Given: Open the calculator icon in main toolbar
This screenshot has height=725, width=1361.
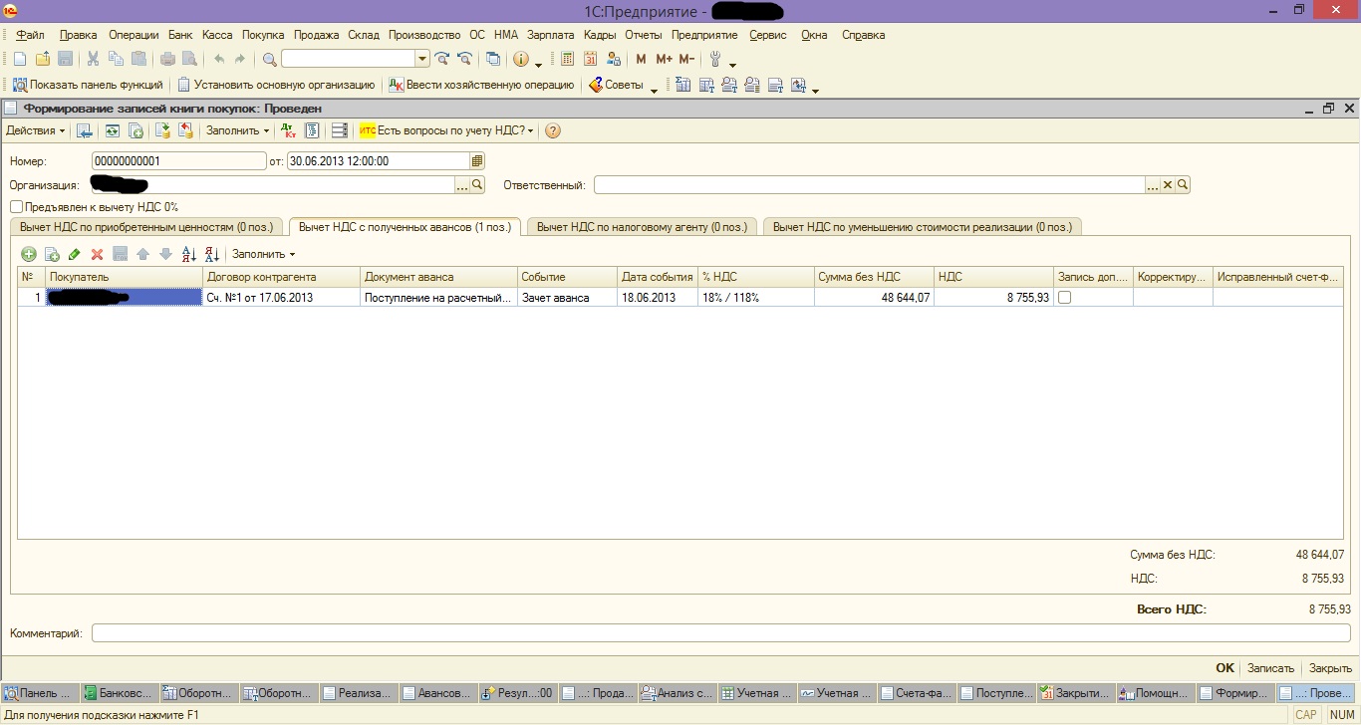Looking at the screenshot, I should point(567,59).
